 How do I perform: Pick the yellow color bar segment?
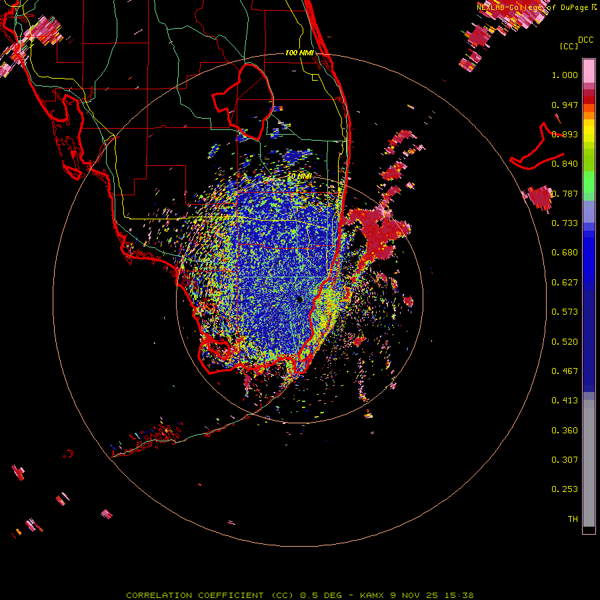pos(589,131)
